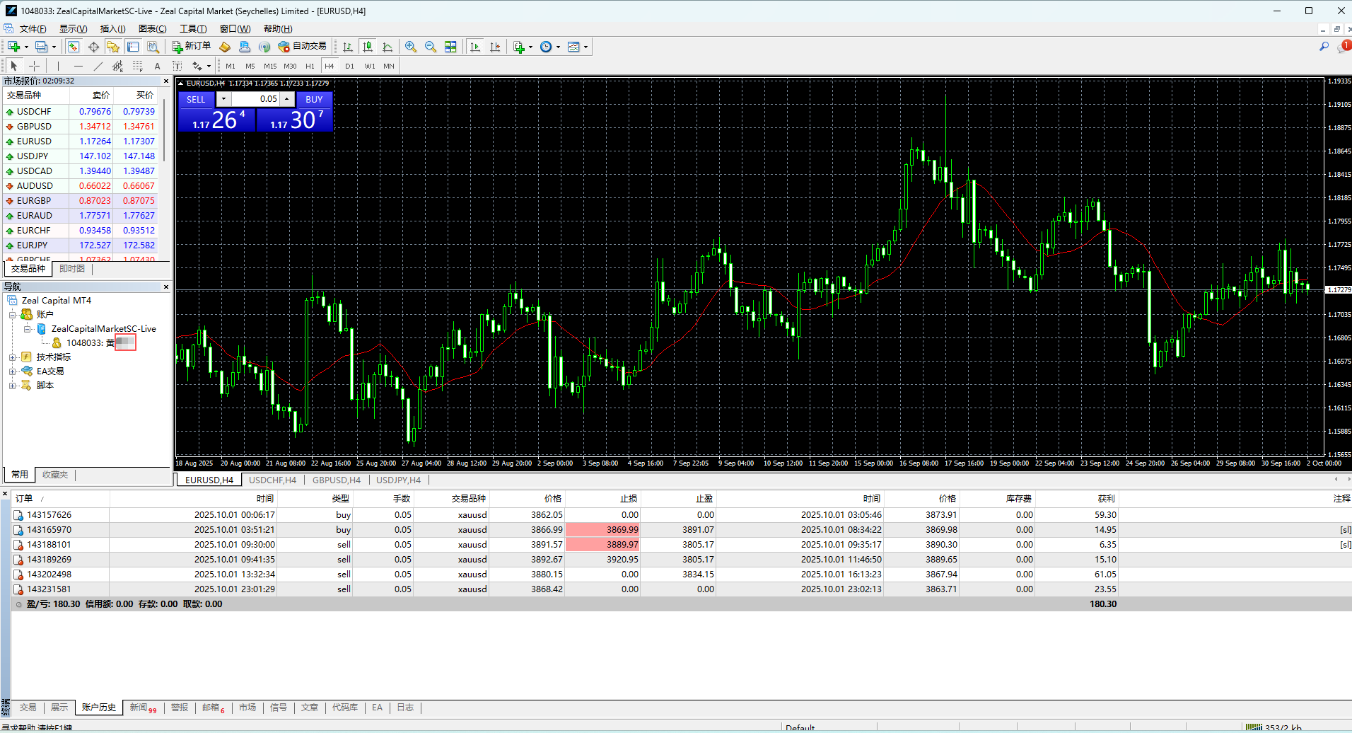Toggle the 自动交易 auto trading button

coord(303,47)
